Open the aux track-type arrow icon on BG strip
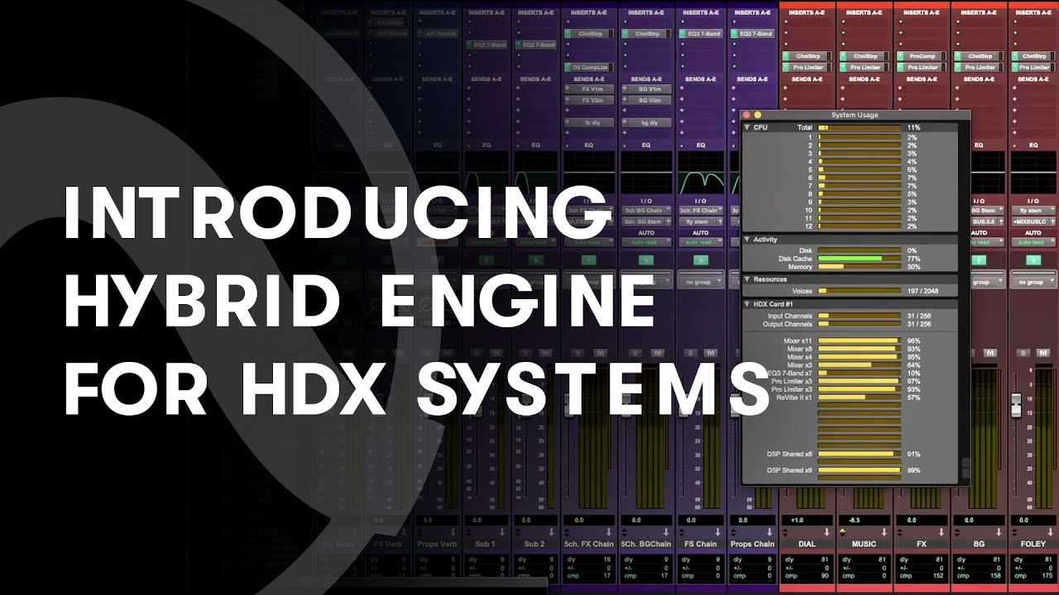Screen dimensions: 1059x595 coord(998,531)
